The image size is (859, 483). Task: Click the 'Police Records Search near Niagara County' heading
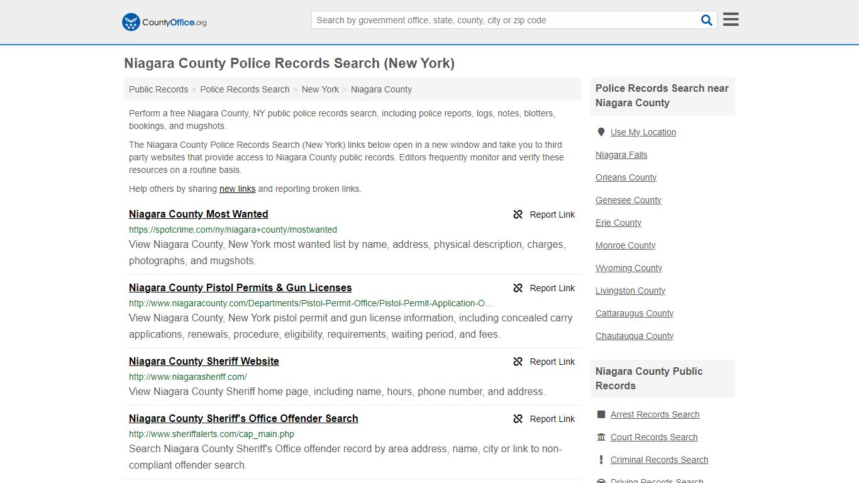pyautogui.click(x=662, y=96)
